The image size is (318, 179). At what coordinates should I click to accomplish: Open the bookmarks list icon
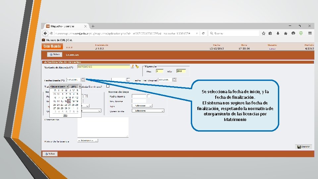270,33
